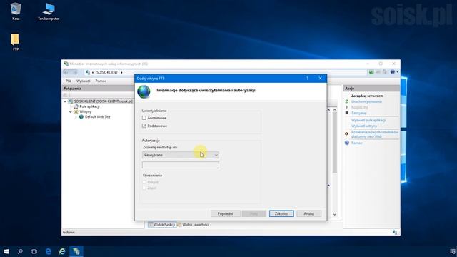Open the Kosz recycle bin desktop icon
Viewport: 457px width, 257px height.
(16, 11)
